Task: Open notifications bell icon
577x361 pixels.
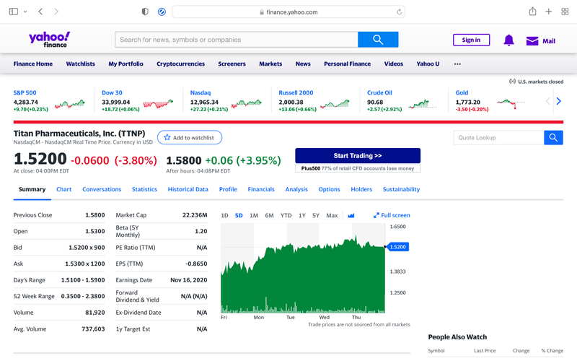Action: 508,40
